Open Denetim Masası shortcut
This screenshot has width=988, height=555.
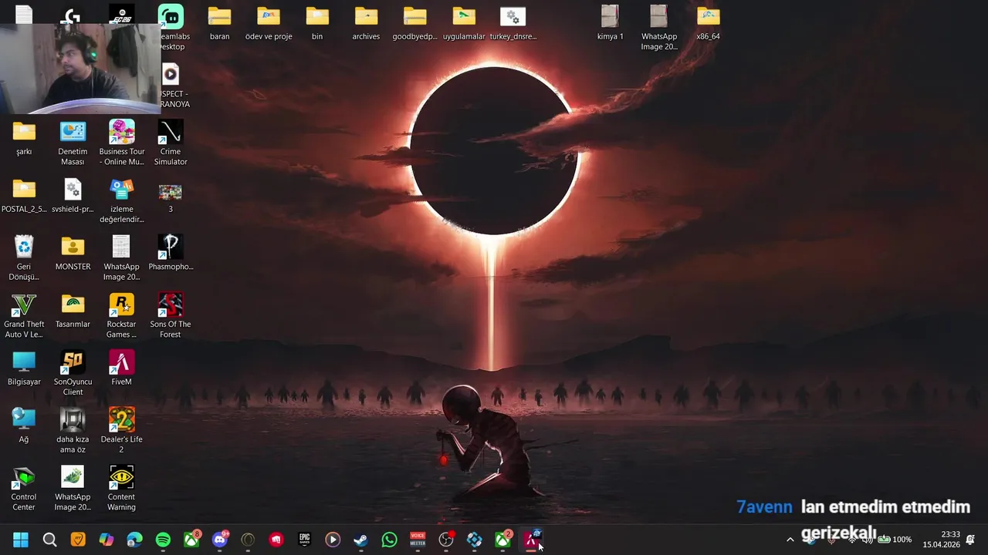pos(73,143)
